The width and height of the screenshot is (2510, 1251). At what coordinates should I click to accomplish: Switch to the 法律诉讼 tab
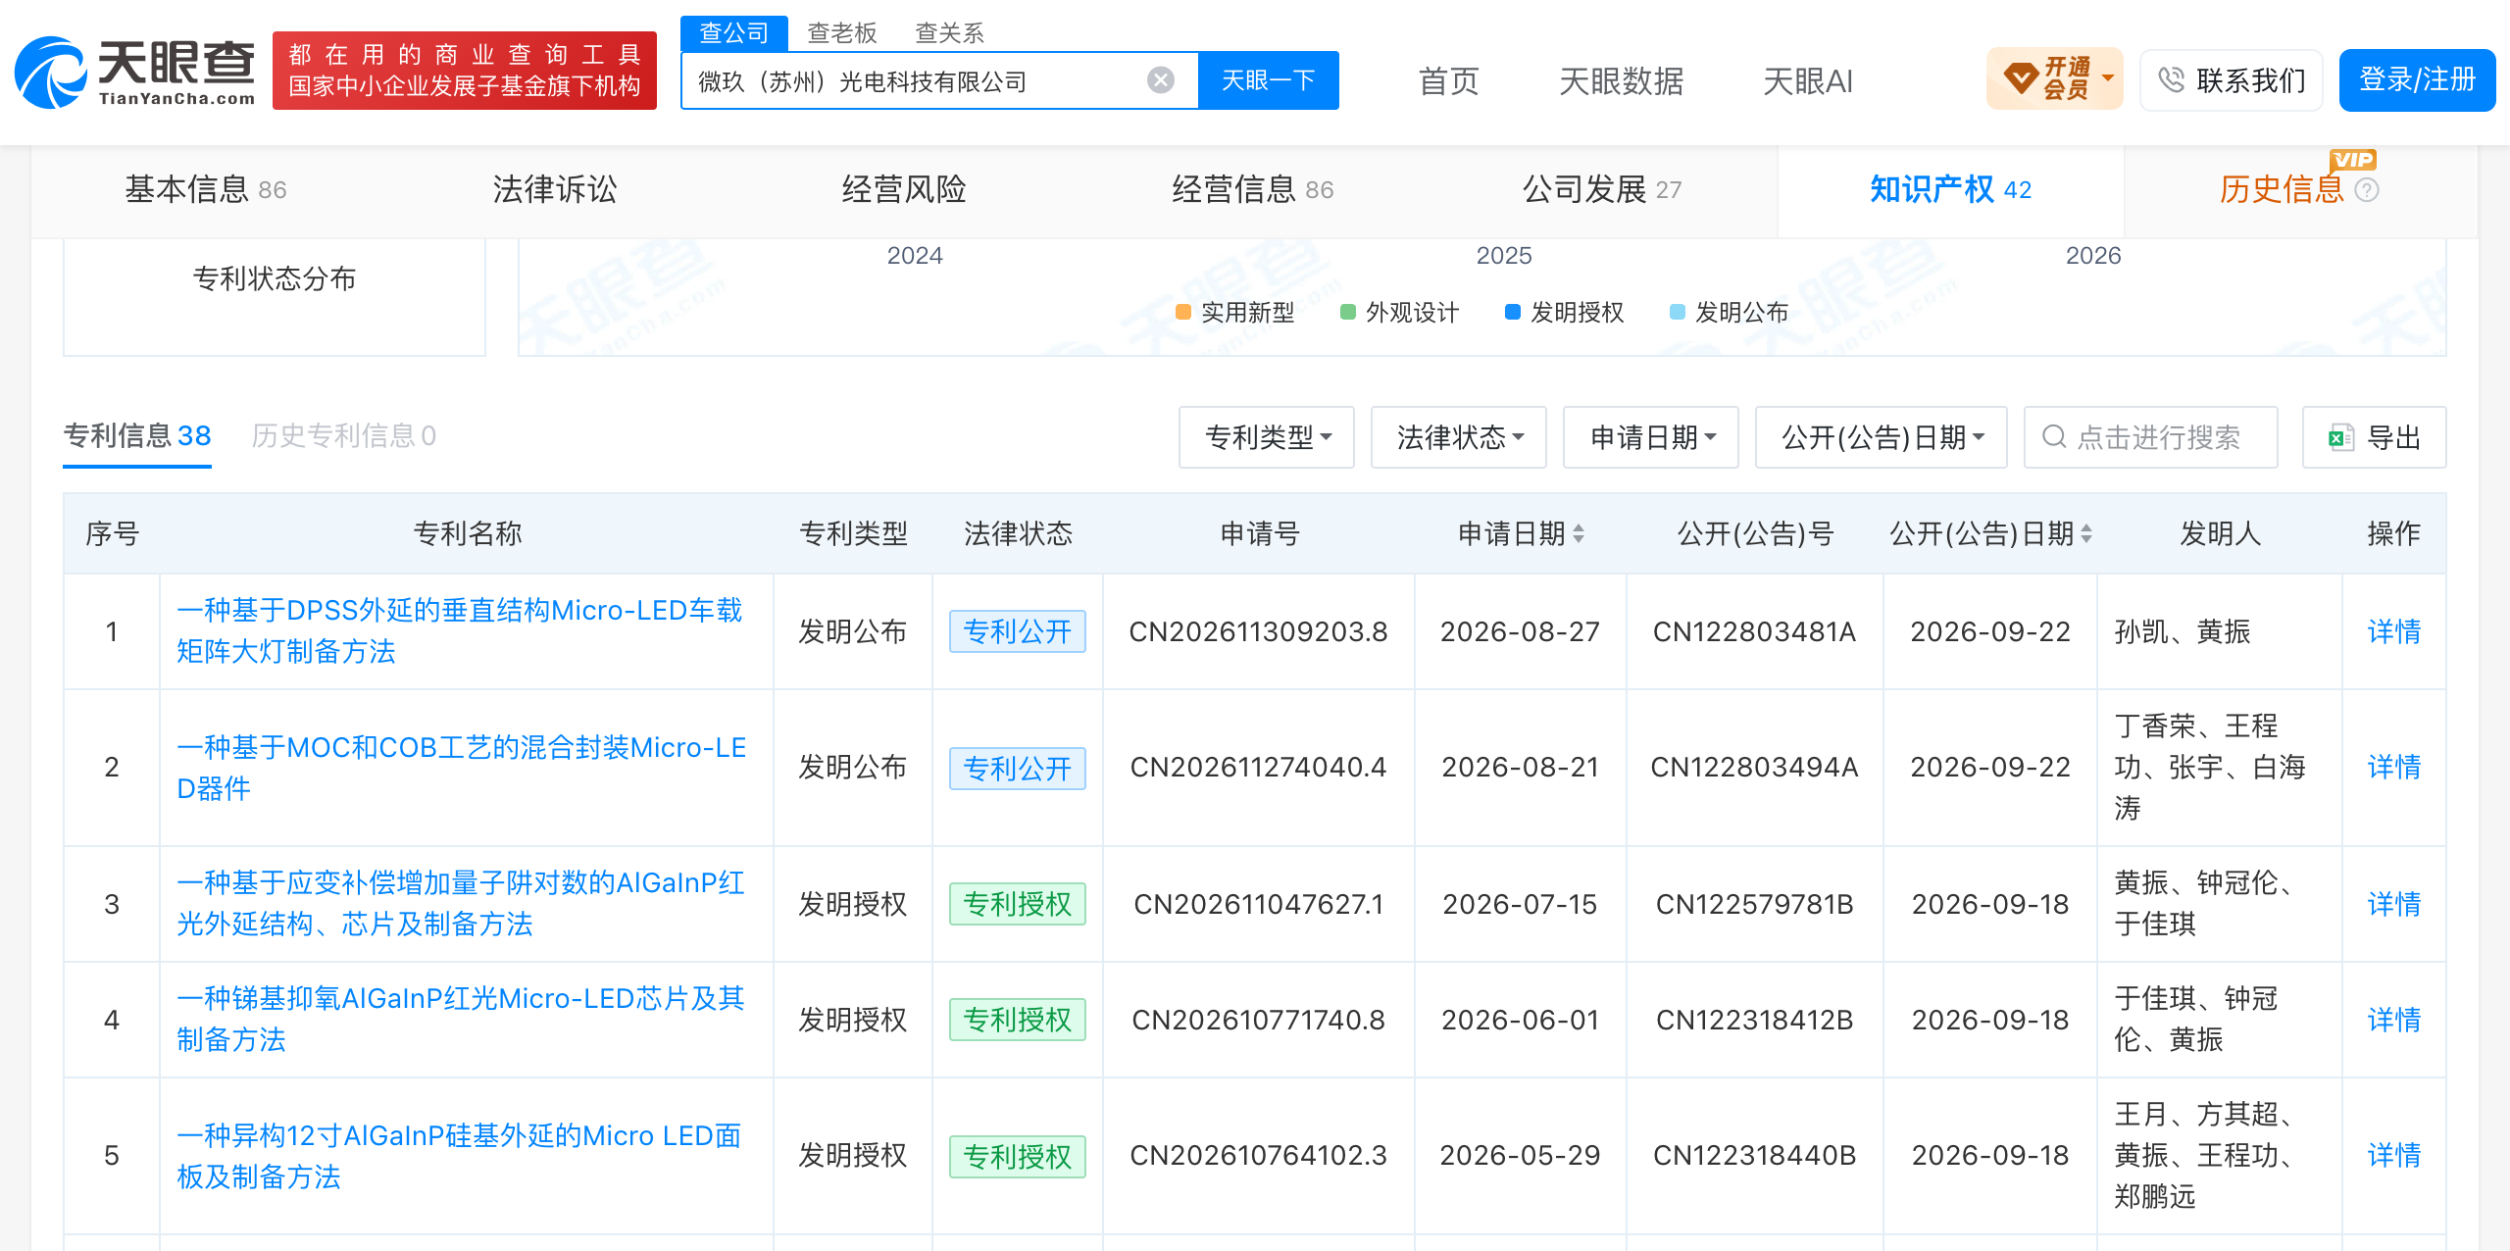click(x=555, y=189)
